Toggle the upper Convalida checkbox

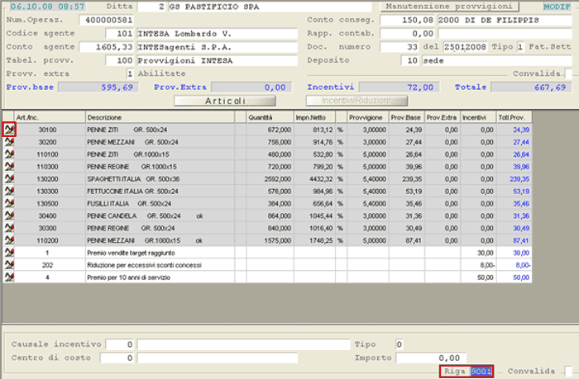click(x=568, y=73)
